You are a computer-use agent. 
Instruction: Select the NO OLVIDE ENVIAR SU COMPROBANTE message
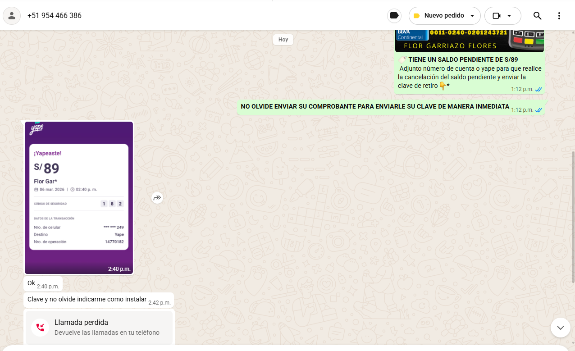click(374, 107)
